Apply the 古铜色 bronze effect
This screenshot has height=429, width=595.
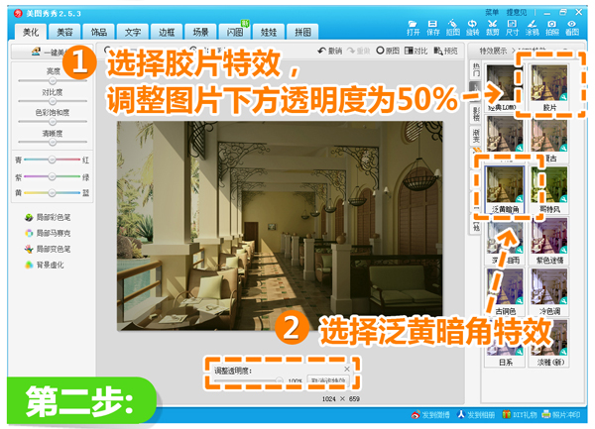point(505,291)
